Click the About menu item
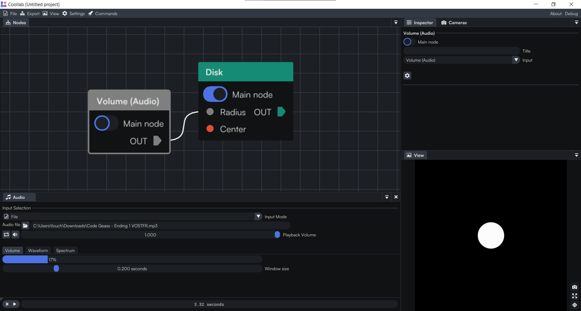This screenshot has height=311, width=581. point(556,14)
